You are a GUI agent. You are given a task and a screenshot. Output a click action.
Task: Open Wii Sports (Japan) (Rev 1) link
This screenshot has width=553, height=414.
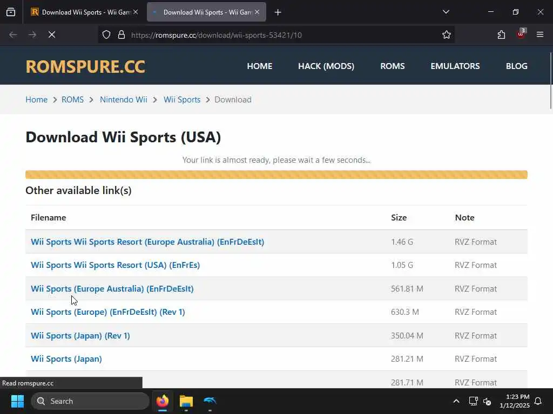pyautogui.click(x=80, y=335)
